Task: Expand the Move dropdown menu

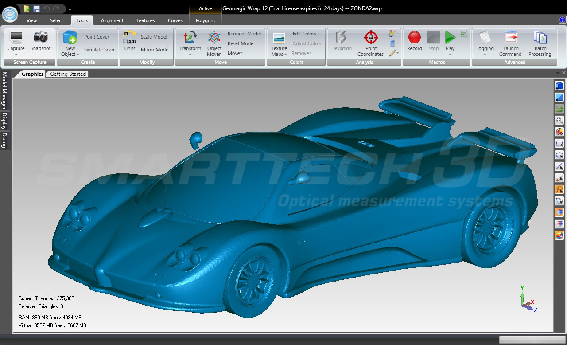Action: [235, 53]
